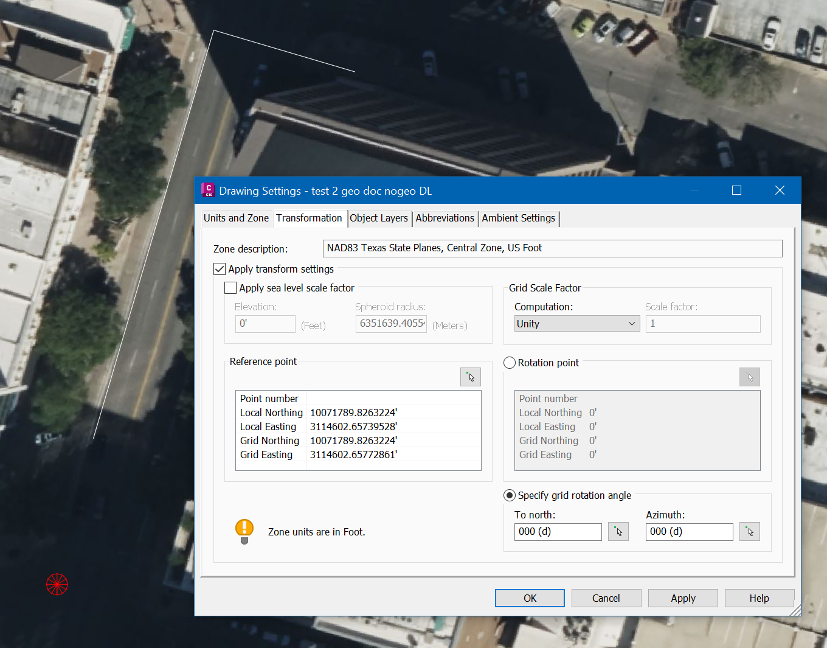Click the Zone description text field

tap(552, 248)
